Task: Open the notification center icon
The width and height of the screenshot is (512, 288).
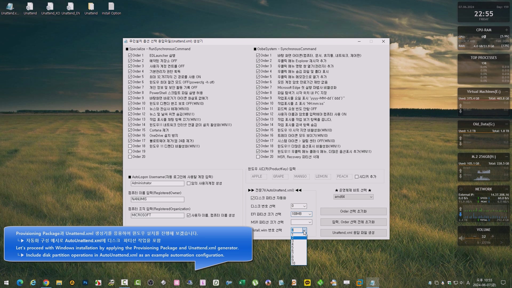Action: 503,283
